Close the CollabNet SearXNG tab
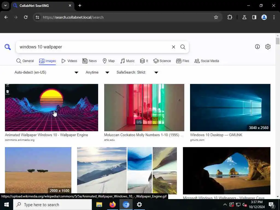This screenshot has height=210, width=280. (70, 5)
